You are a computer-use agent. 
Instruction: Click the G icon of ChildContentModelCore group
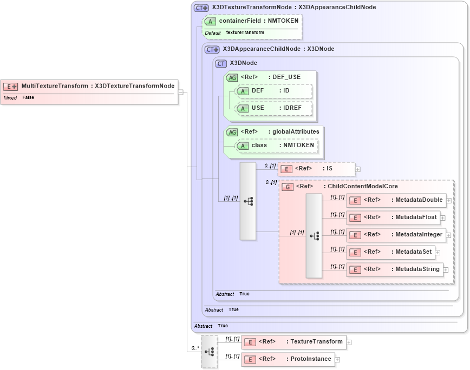pos(288,187)
